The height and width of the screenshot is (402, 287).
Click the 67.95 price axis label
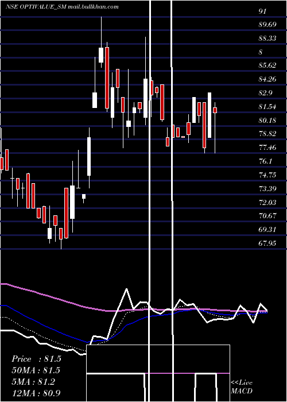click(x=267, y=243)
